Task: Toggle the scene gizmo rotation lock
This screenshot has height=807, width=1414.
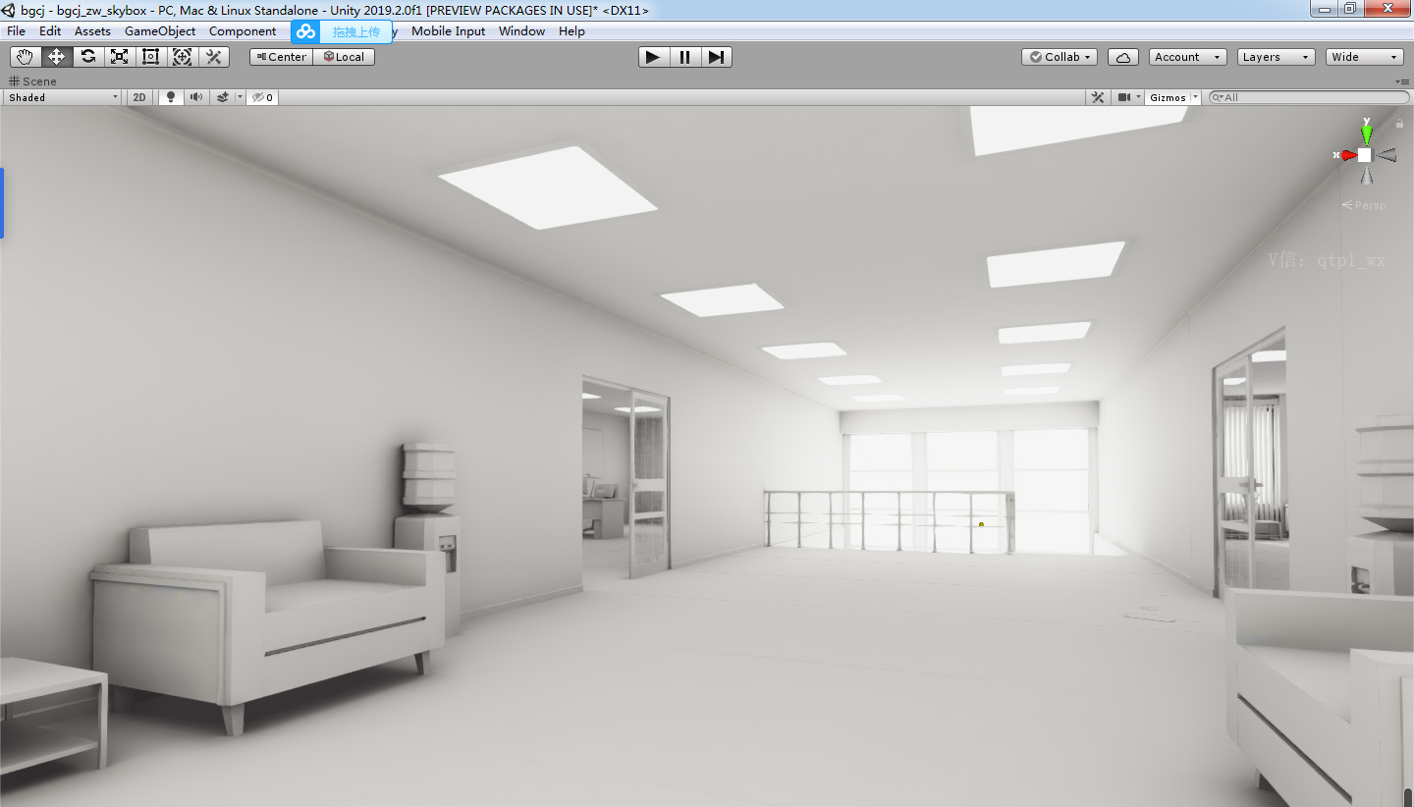Action: [x=1399, y=124]
